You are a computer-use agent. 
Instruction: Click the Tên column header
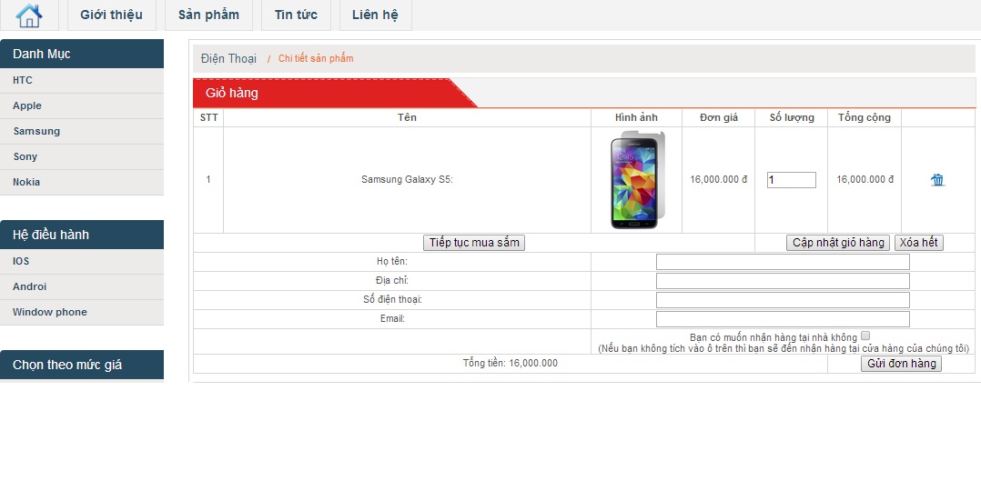tap(408, 117)
